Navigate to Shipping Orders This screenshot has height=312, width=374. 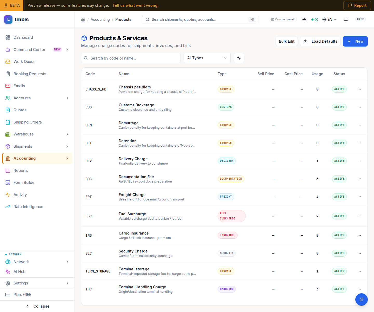[x=37, y=122]
